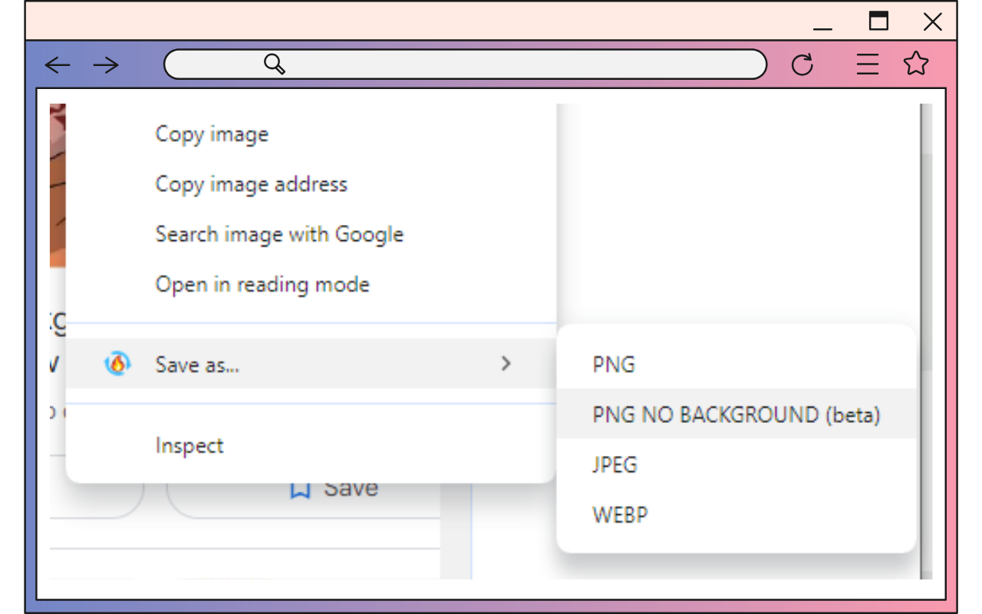Click the forward navigation arrow
The width and height of the screenshot is (982, 614).
coord(107,64)
